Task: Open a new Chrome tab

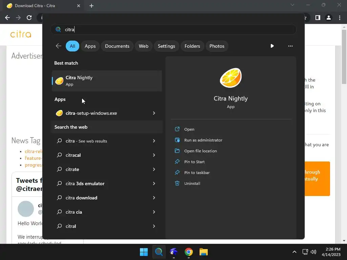Action: point(91,6)
